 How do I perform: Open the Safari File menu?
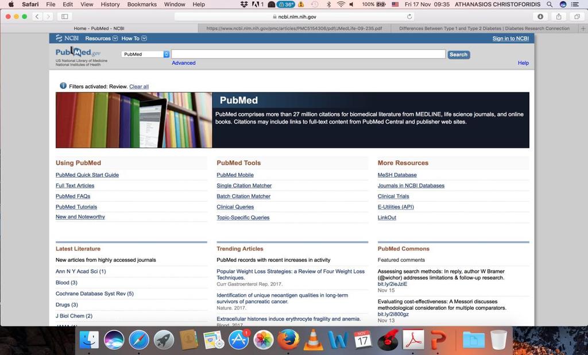(51, 5)
